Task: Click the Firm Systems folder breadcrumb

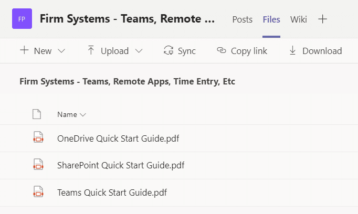Action: [127, 81]
